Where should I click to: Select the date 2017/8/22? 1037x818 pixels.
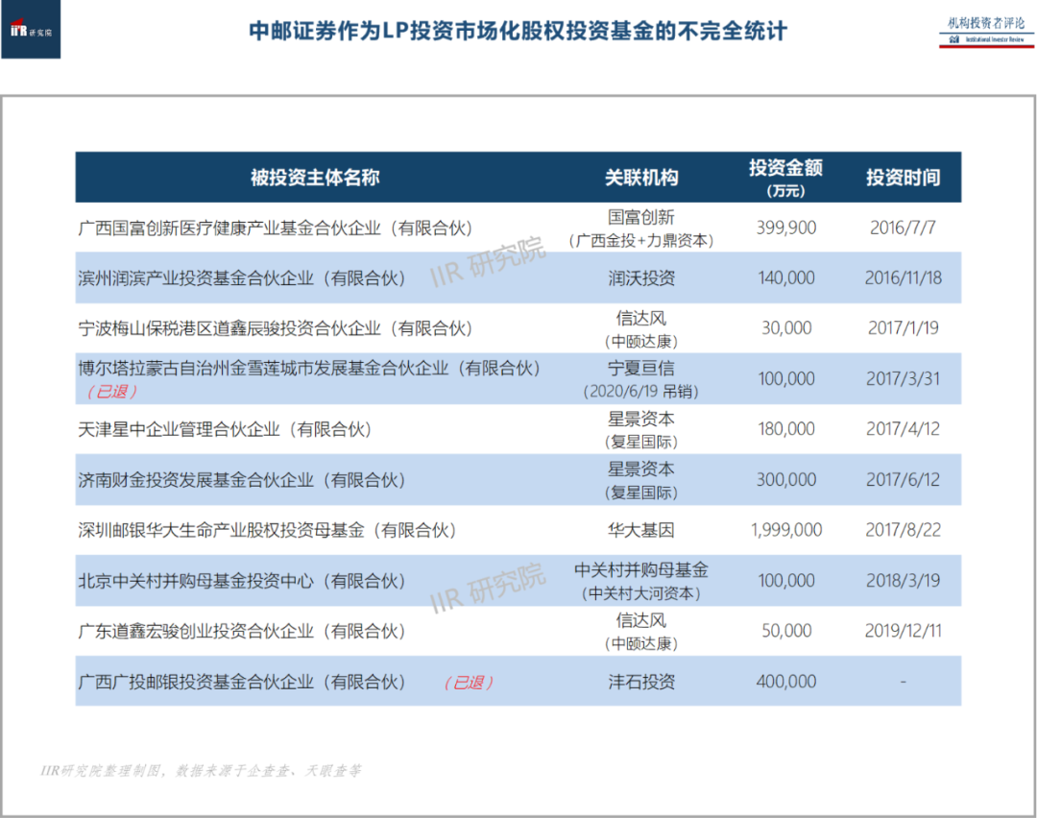click(x=904, y=530)
